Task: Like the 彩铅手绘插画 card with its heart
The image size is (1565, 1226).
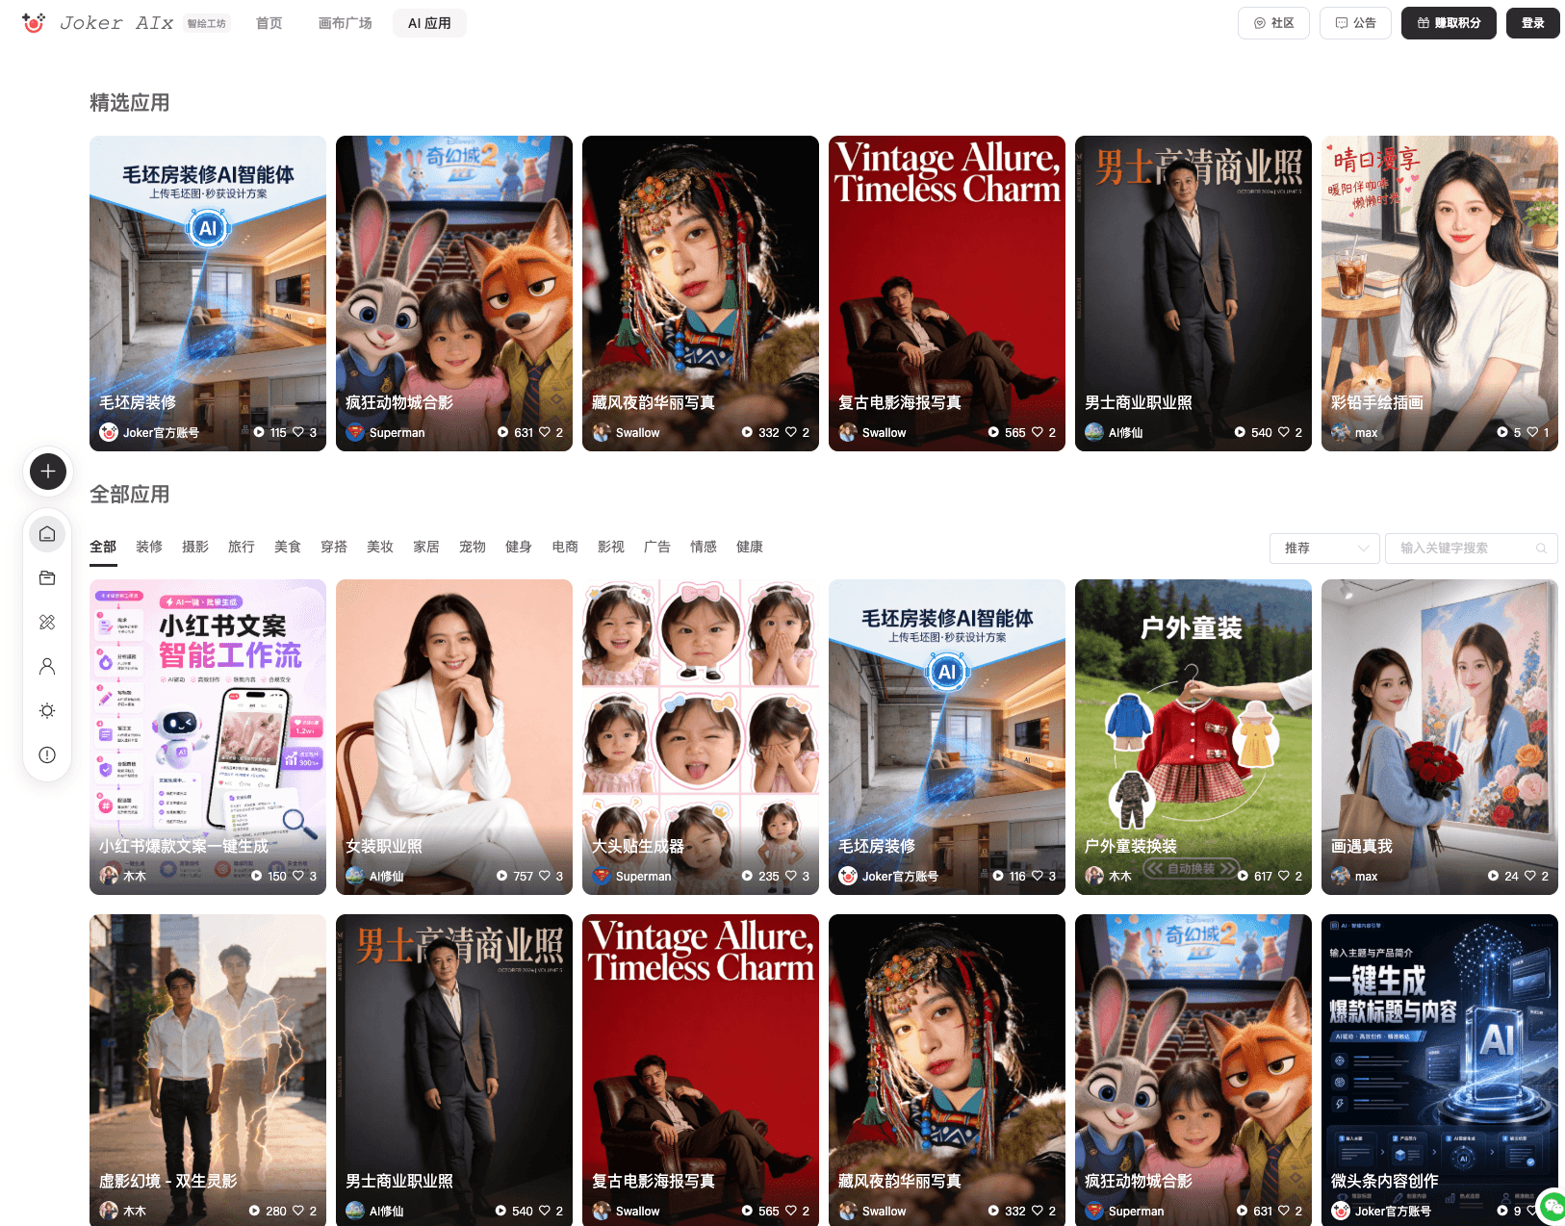Action: (x=1532, y=432)
